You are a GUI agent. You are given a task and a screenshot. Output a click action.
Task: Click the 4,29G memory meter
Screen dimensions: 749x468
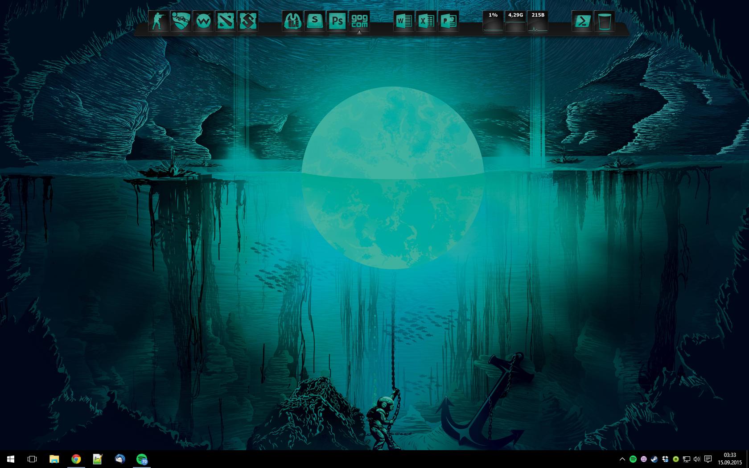[515, 21]
